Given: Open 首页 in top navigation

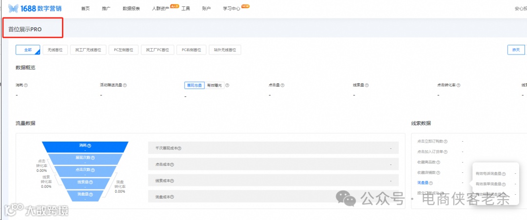Looking at the screenshot, I should (x=85, y=8).
